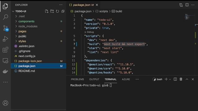The width and height of the screenshot is (198, 111).
Task: Select the bash terminal profile
Action: click(157, 79)
